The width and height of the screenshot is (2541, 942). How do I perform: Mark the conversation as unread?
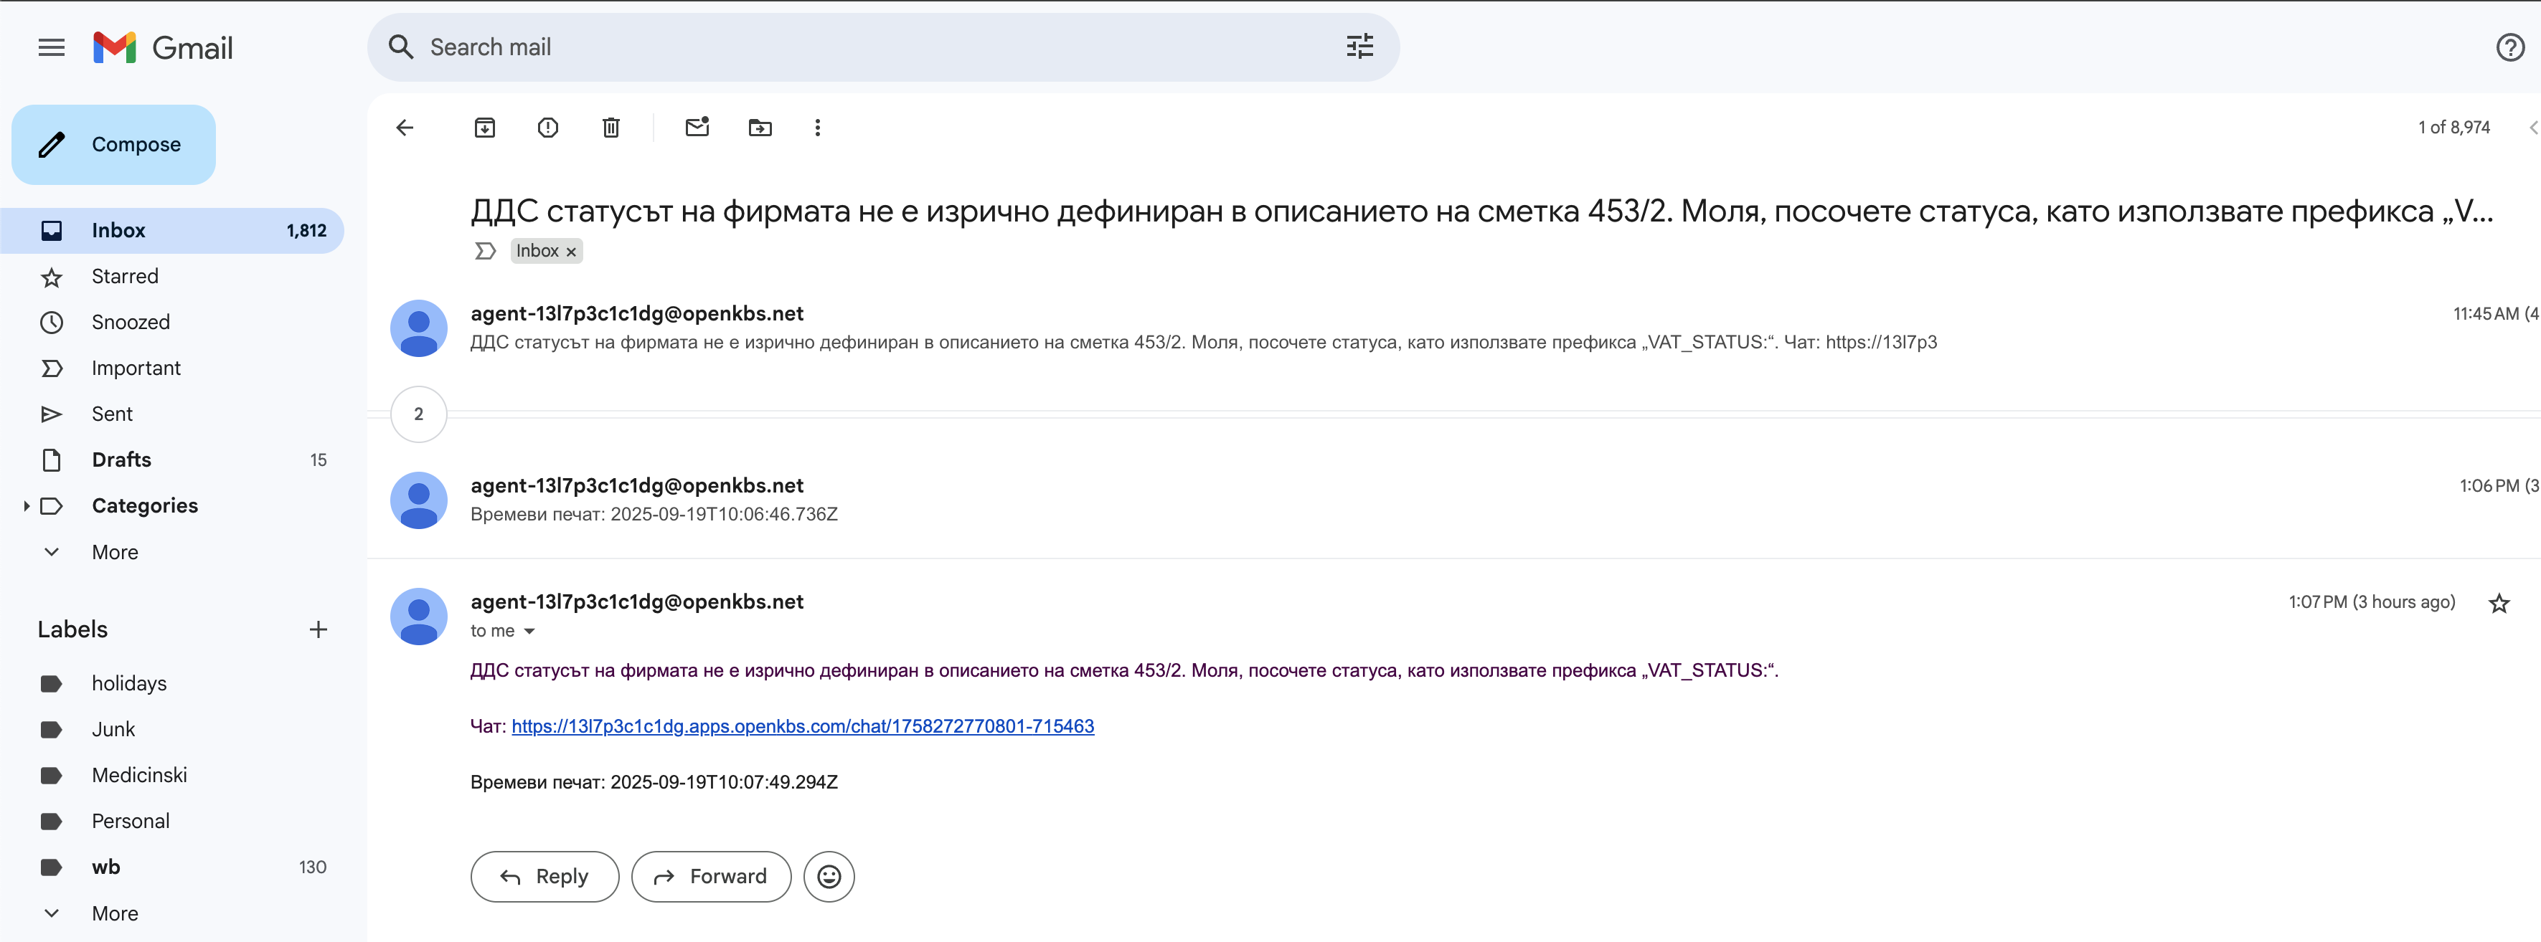point(697,127)
